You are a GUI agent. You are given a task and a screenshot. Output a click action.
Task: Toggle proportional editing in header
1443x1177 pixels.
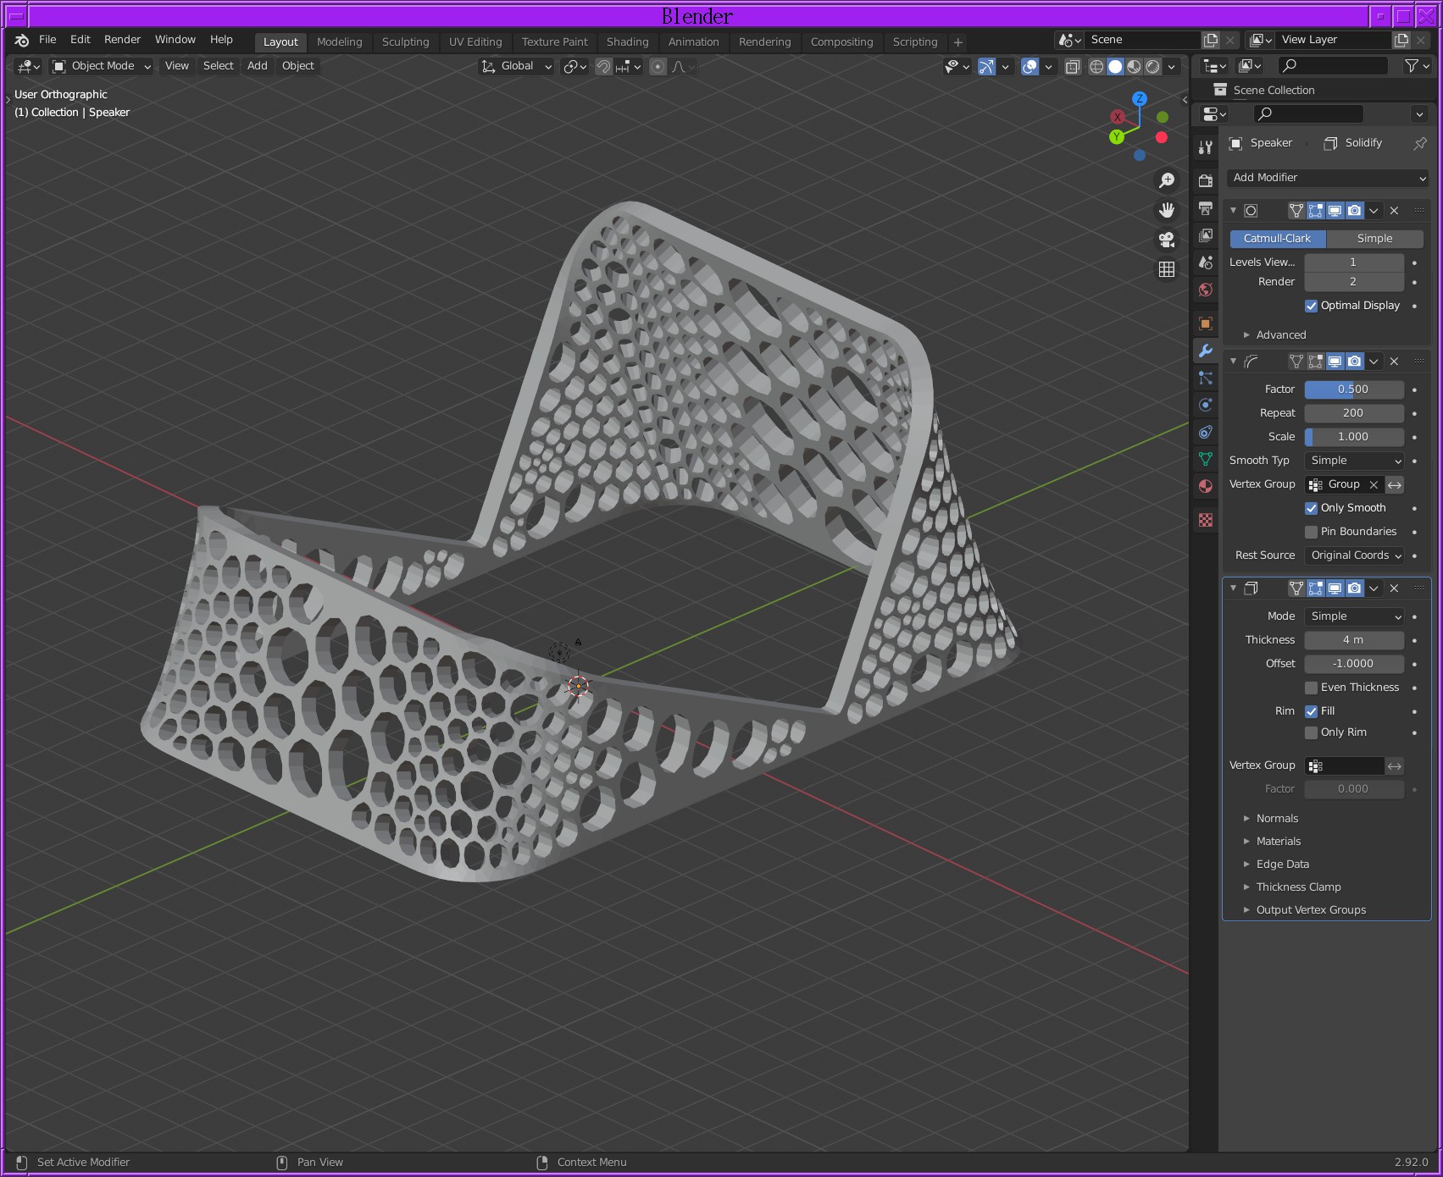coord(658,66)
